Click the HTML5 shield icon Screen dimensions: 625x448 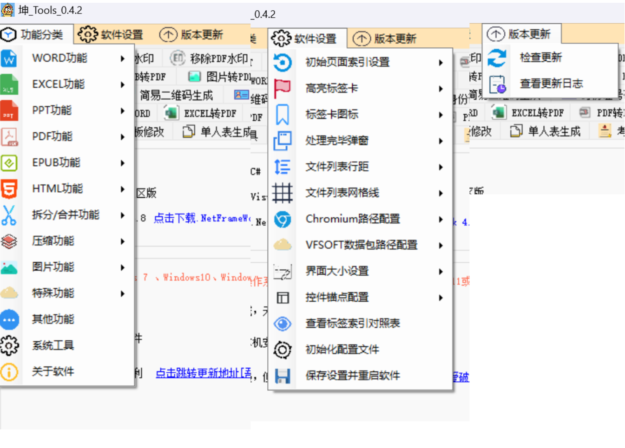[9, 189]
